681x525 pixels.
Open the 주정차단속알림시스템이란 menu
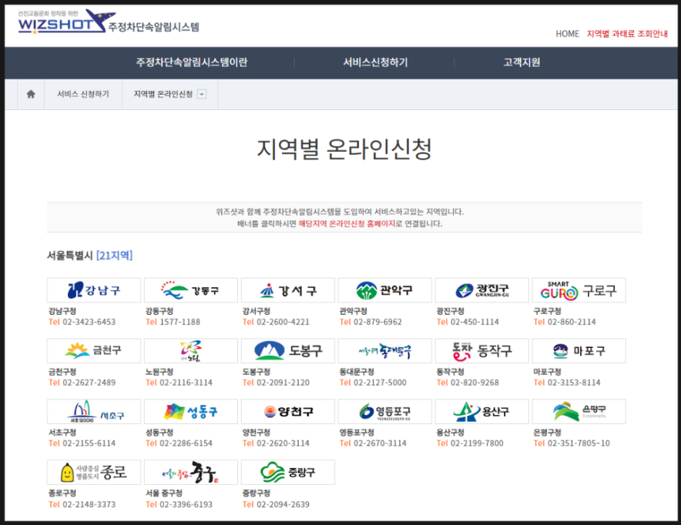[x=192, y=62]
